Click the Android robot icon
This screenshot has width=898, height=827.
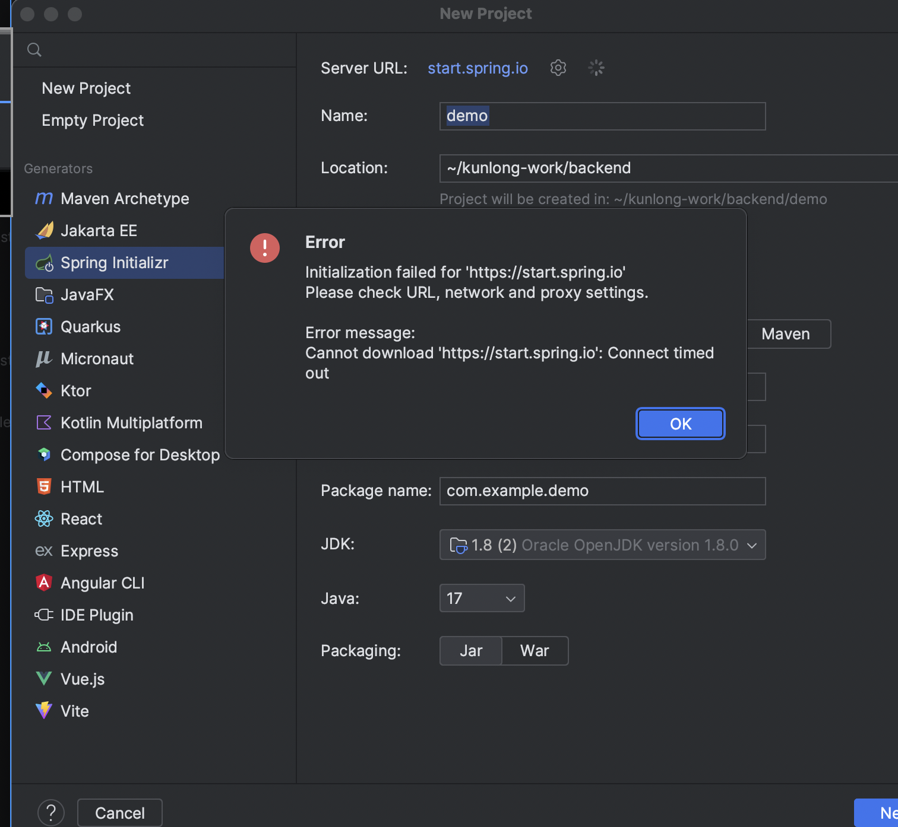click(44, 647)
